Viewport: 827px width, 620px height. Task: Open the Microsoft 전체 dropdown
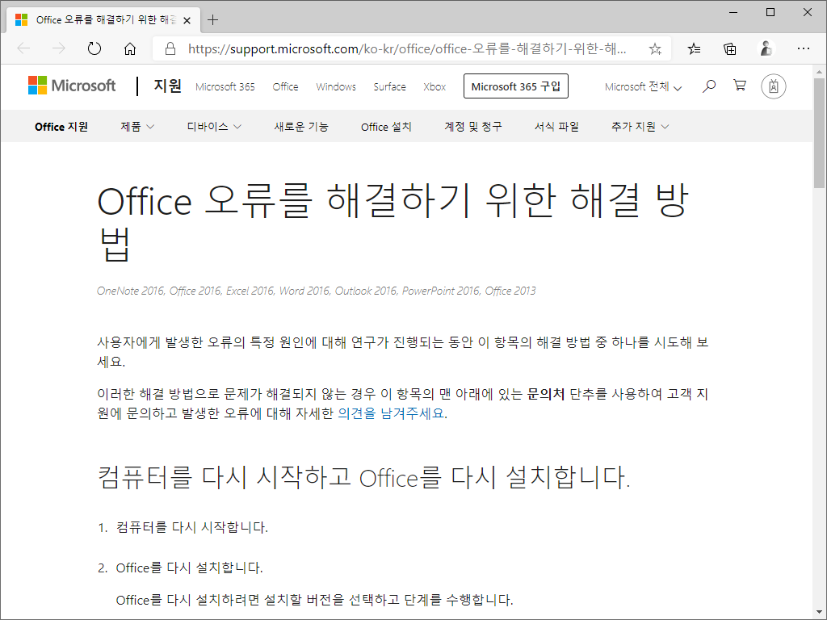pyautogui.click(x=641, y=86)
